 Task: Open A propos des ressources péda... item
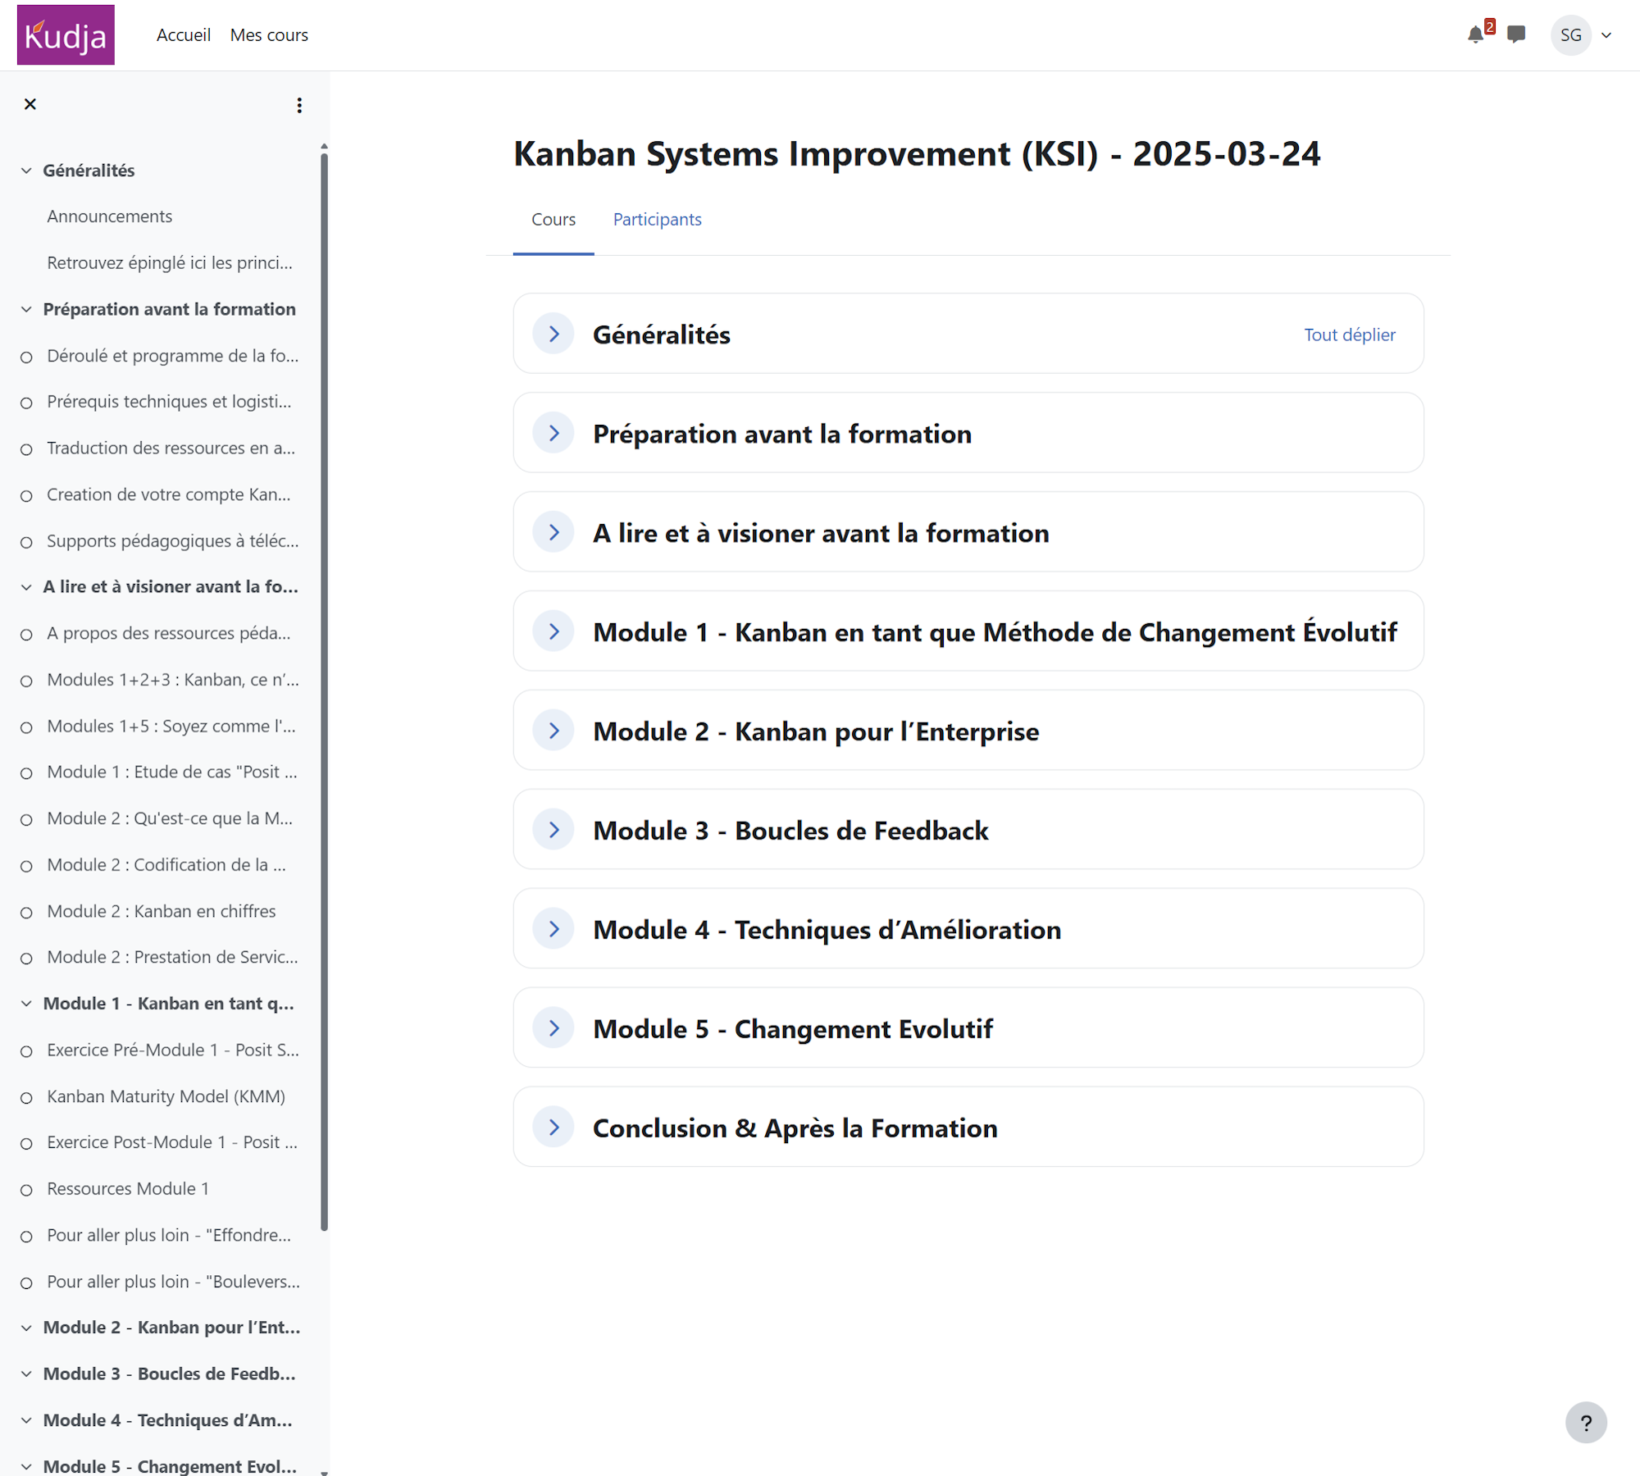click(x=169, y=633)
